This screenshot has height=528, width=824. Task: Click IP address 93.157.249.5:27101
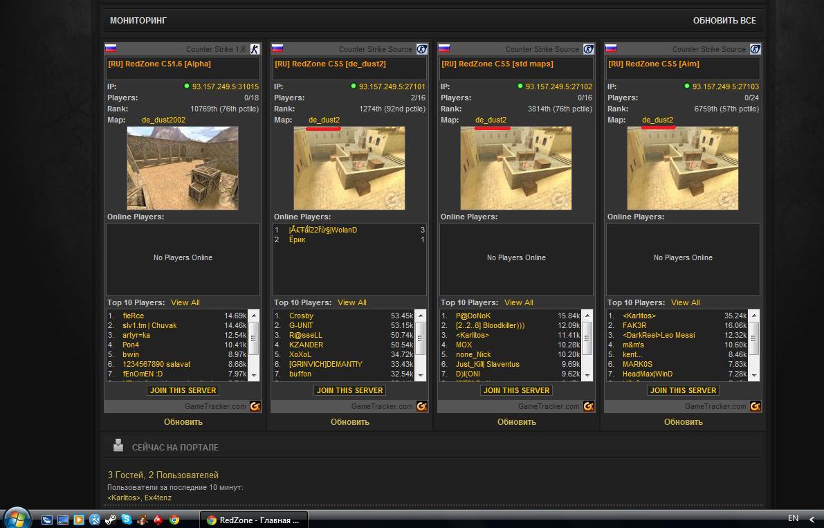(x=392, y=87)
